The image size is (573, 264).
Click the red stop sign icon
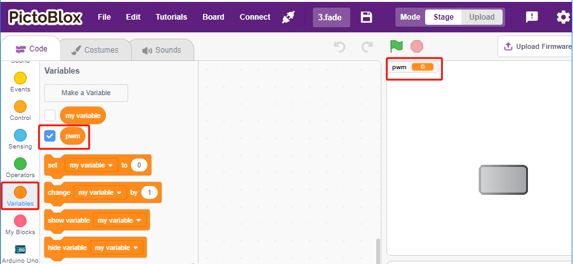click(417, 46)
